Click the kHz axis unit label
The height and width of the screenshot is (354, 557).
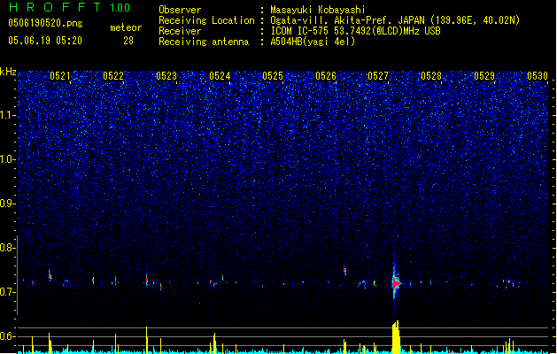pos(8,72)
